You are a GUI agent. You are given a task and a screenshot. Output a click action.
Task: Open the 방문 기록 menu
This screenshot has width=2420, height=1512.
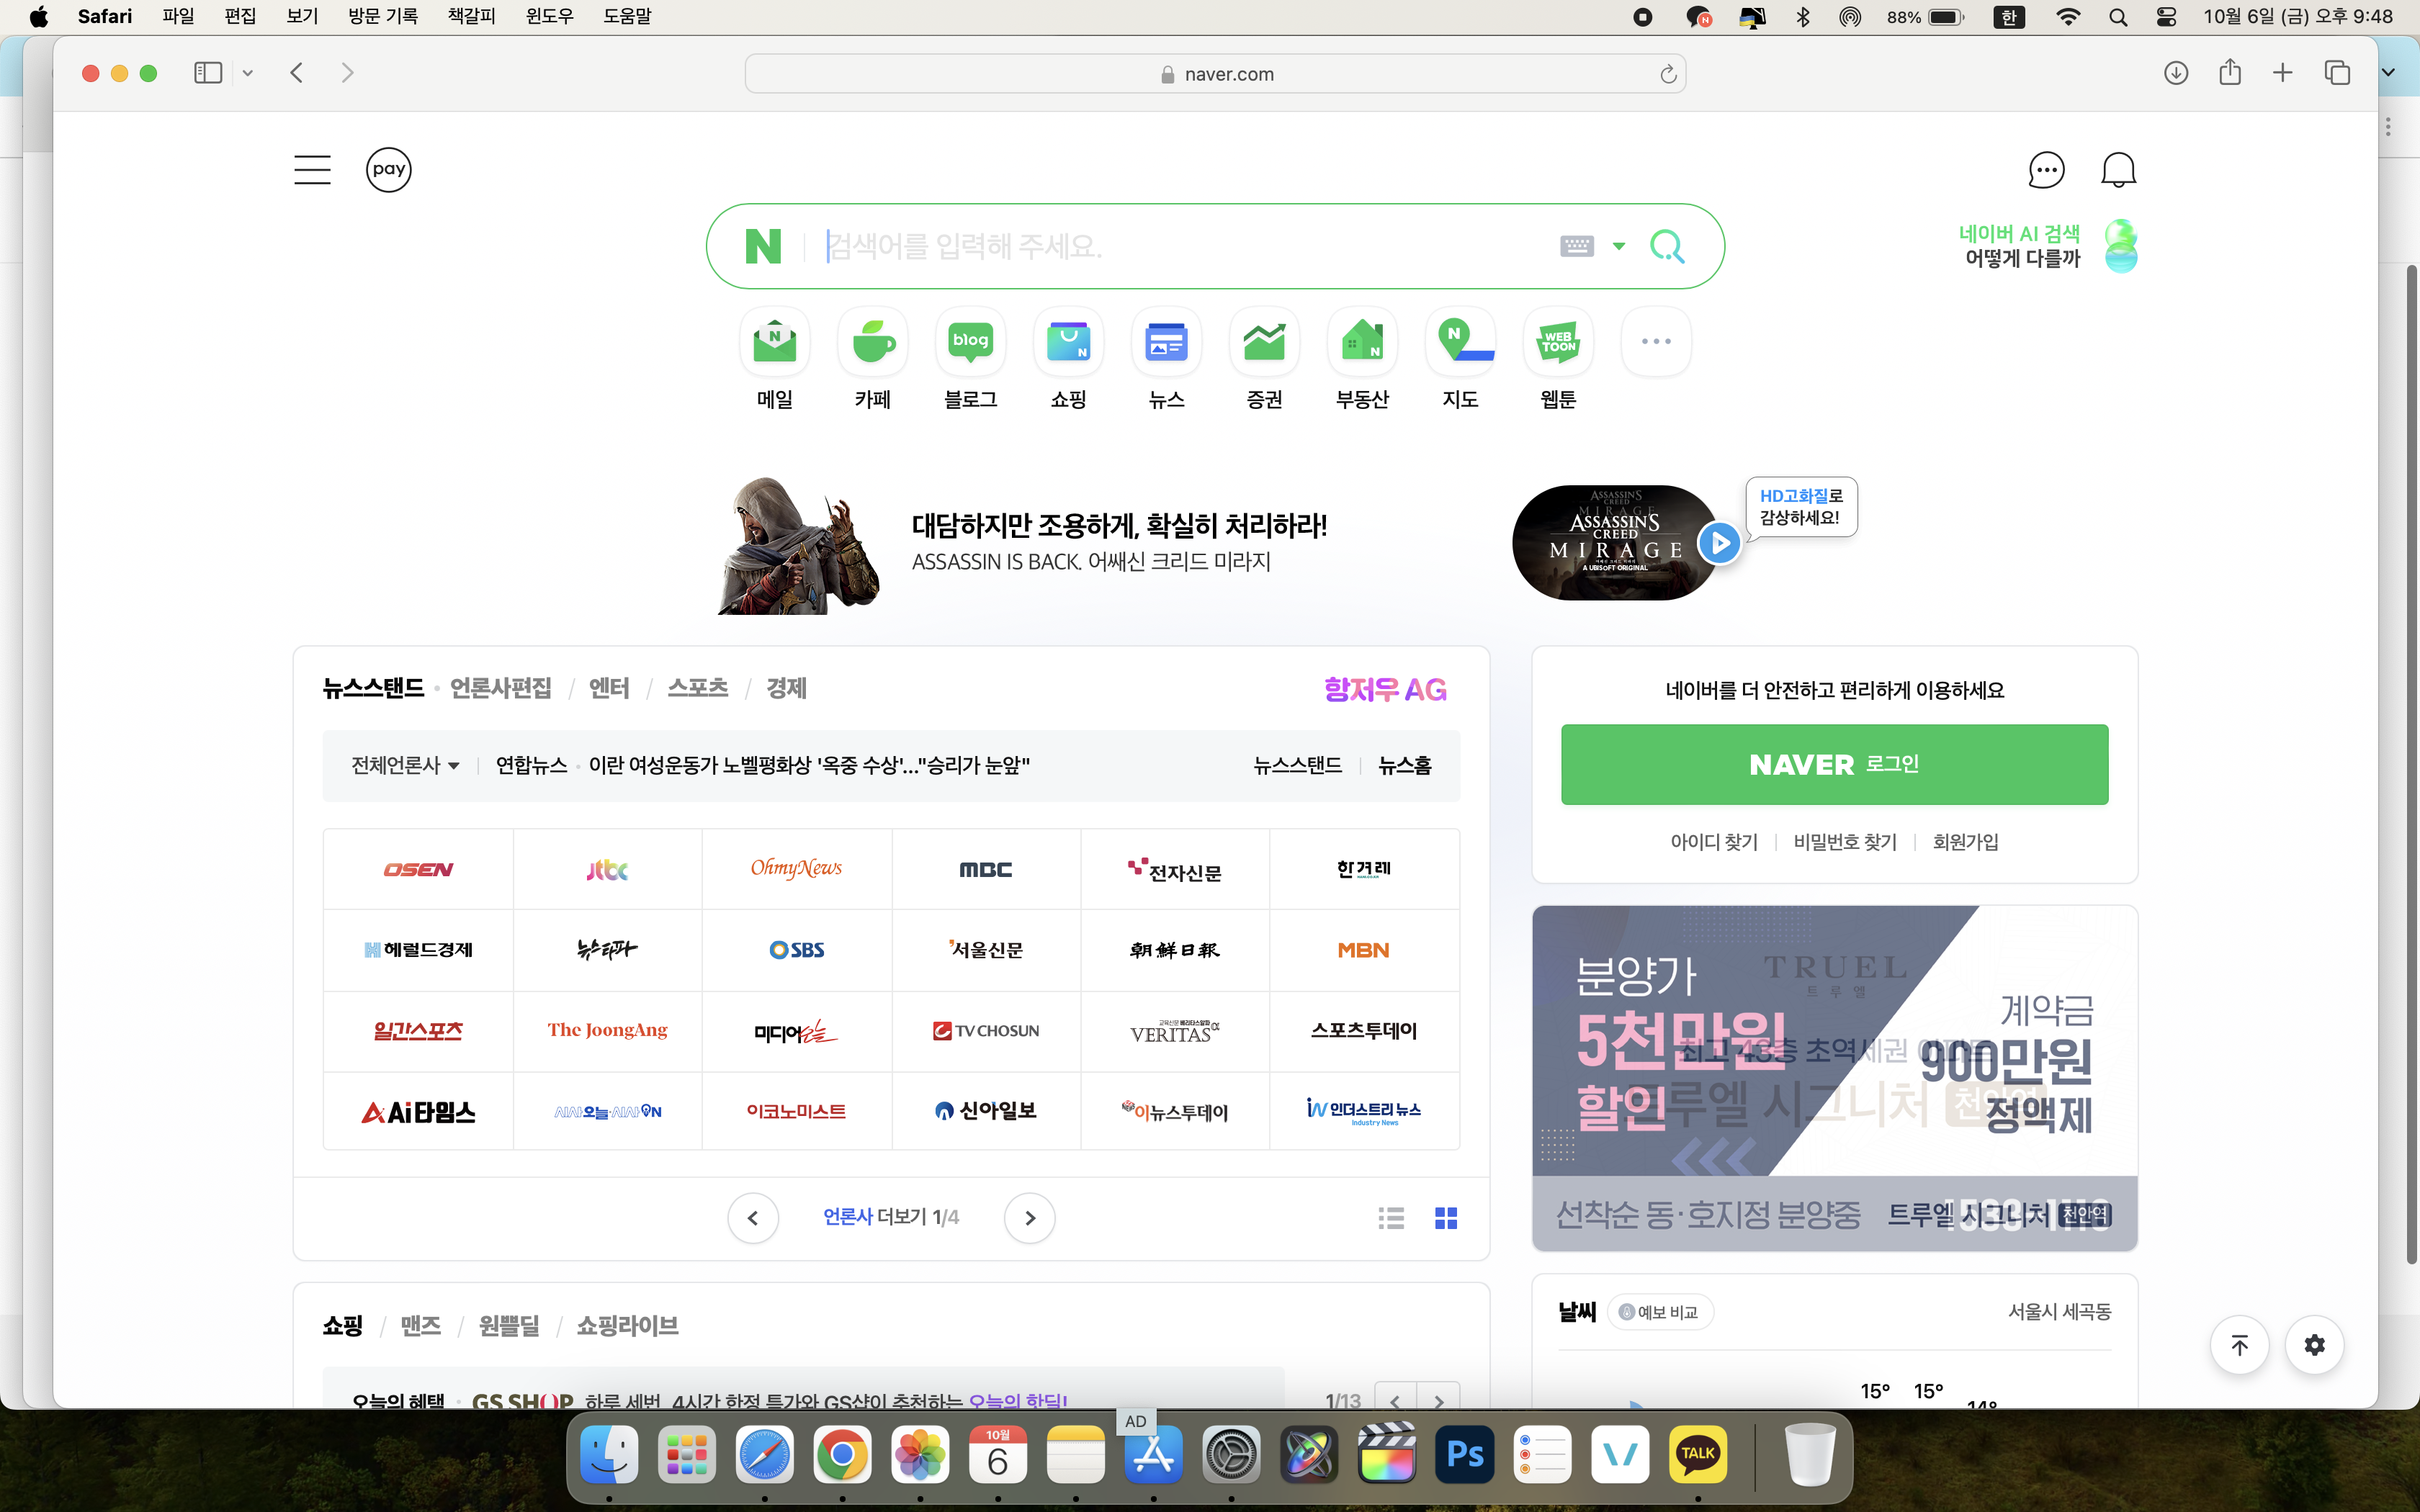coord(383,16)
